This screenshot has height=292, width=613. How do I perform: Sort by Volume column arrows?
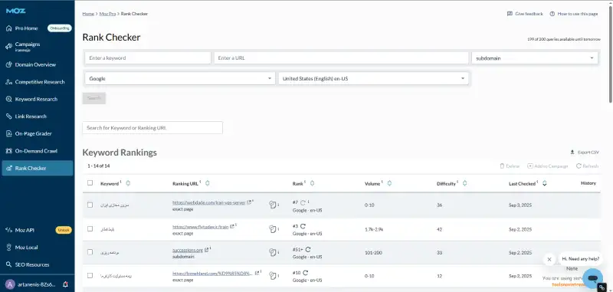[389, 183]
